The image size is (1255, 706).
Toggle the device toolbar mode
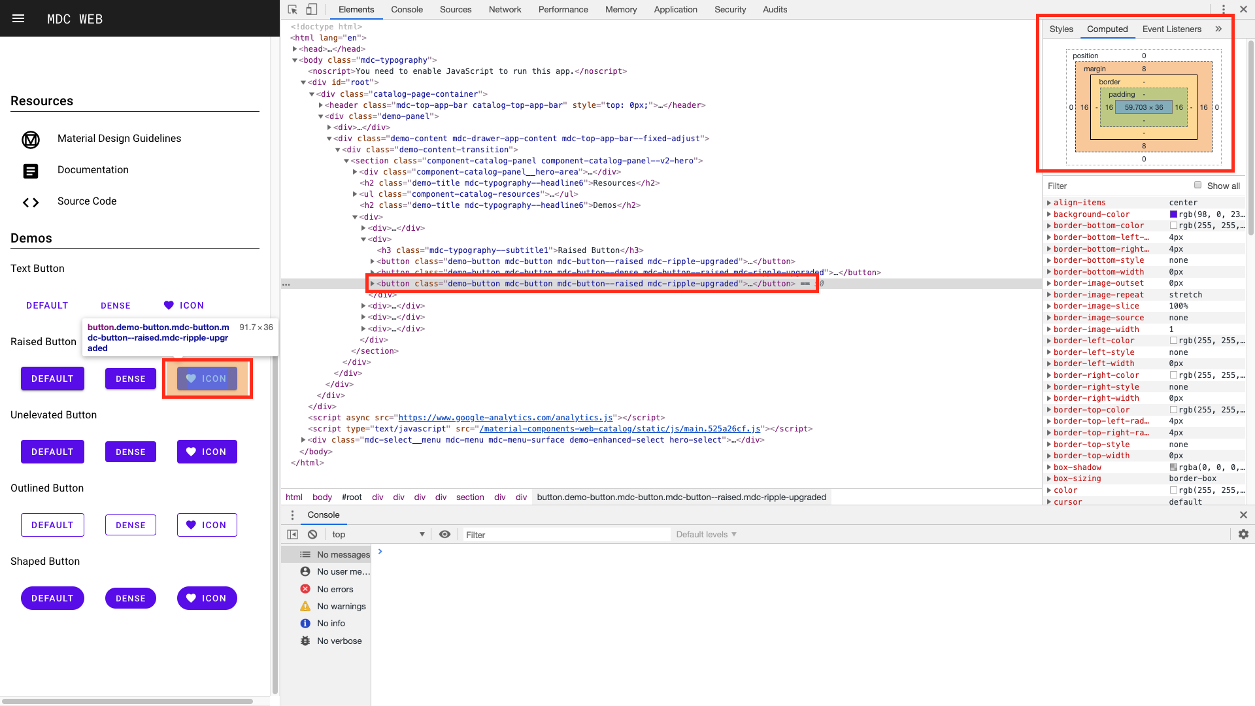point(312,9)
